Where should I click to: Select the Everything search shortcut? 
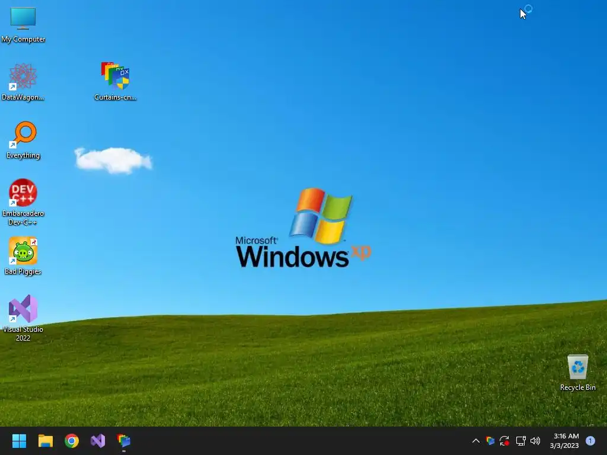(23, 140)
